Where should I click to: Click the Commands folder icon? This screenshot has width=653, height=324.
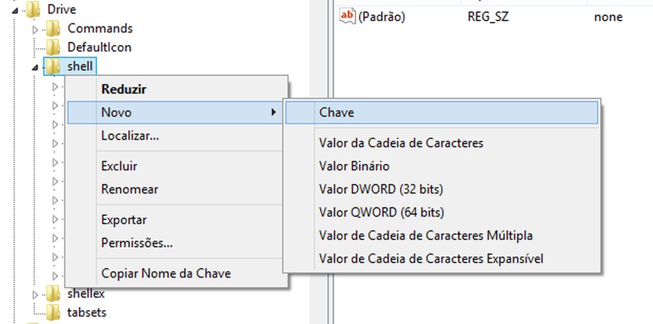pos(54,28)
